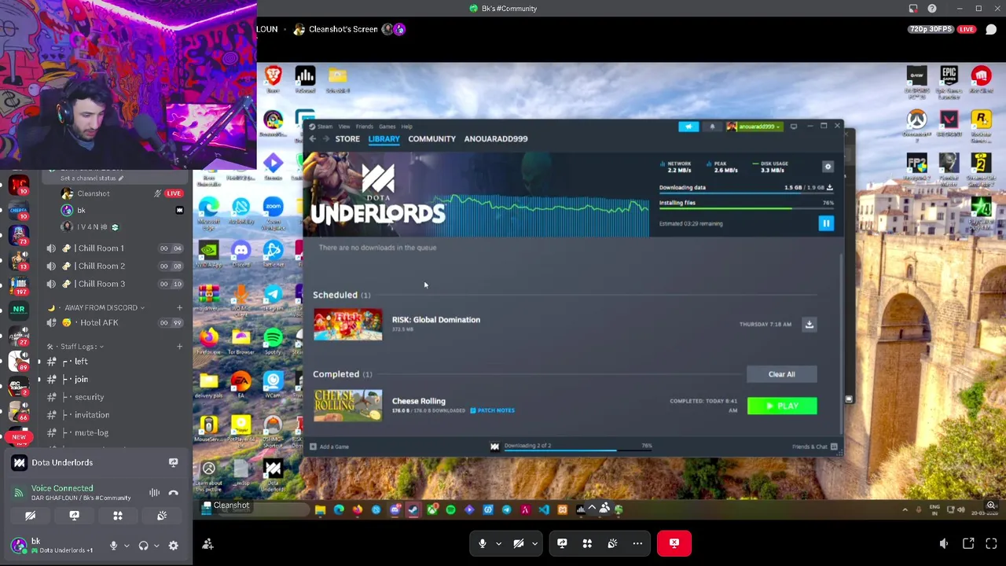1006x566 pixels.
Task: Toggle noise suppression in voice panel
Action: [154, 493]
